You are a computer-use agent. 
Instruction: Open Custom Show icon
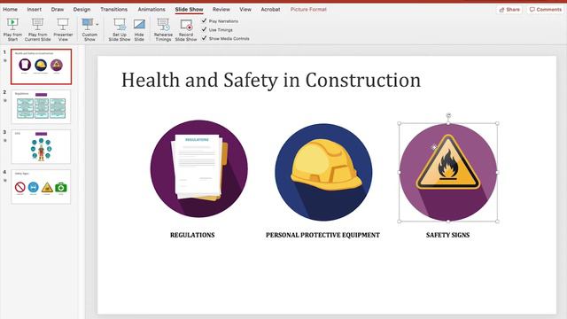88,25
